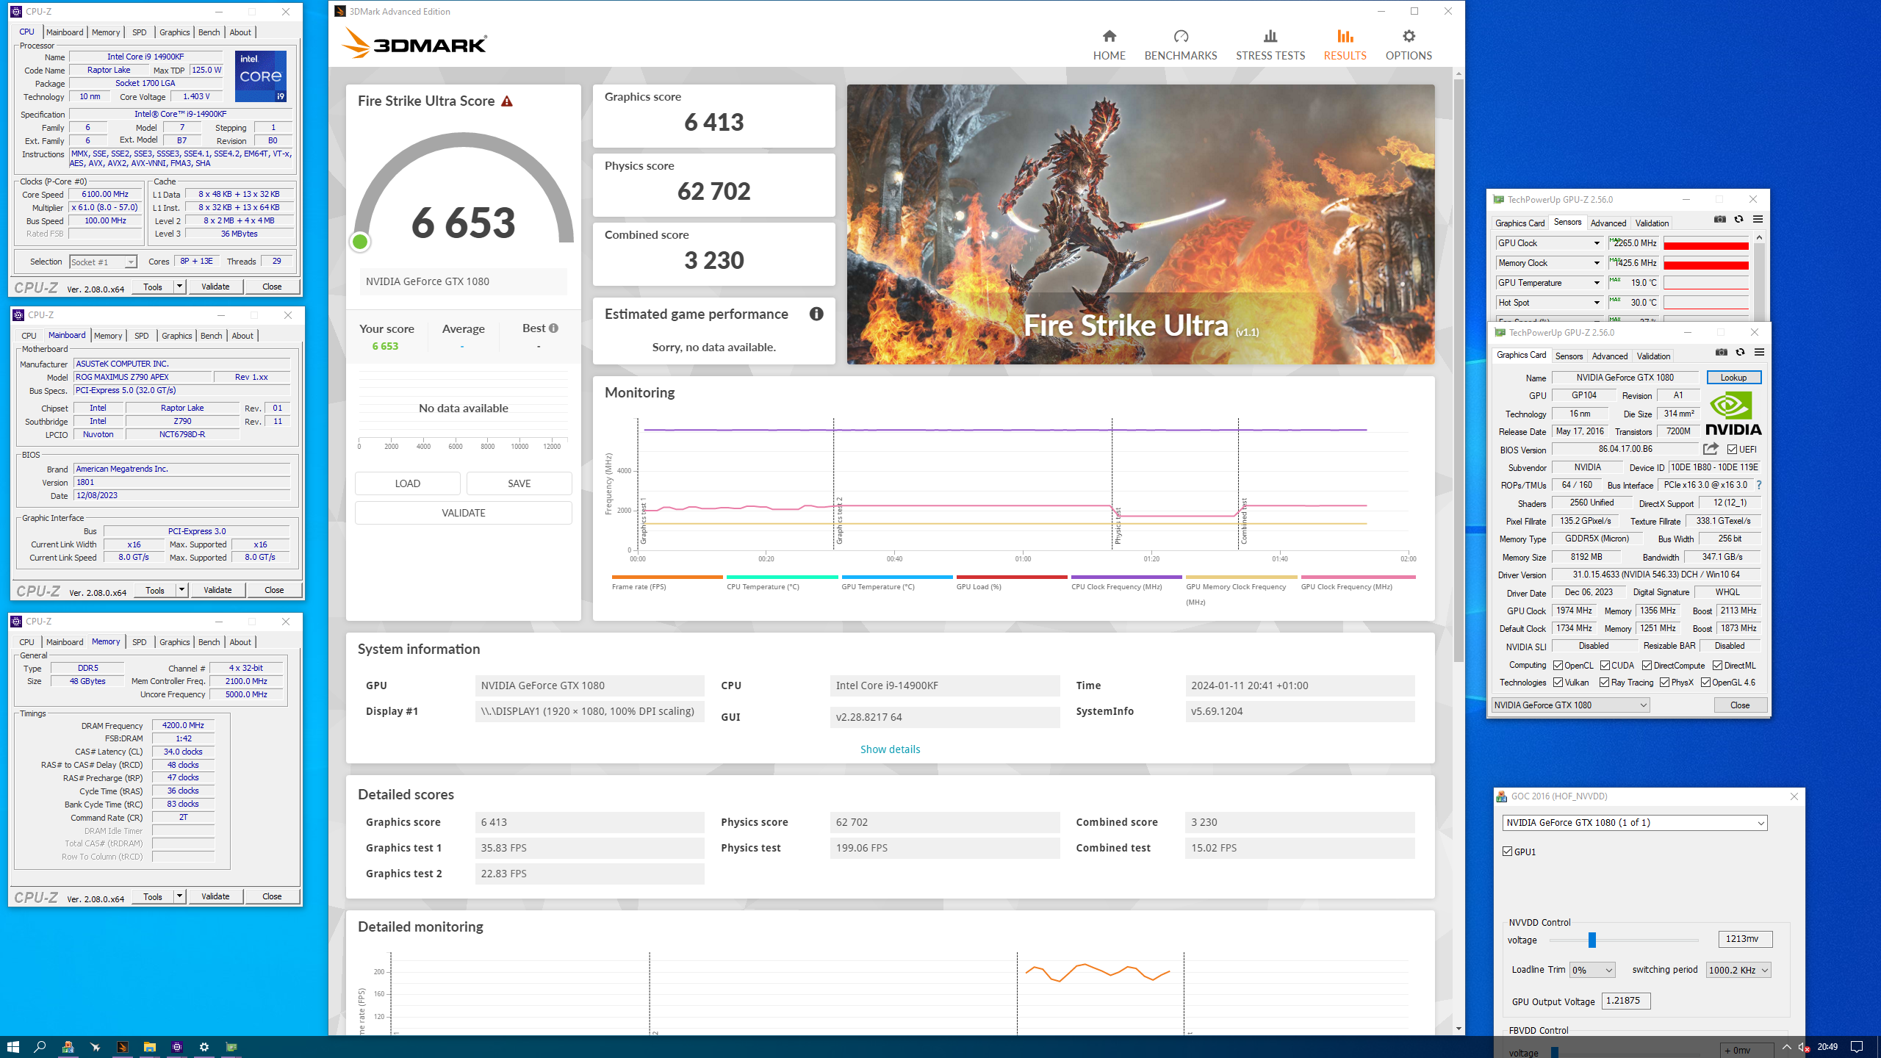Toggle the UEFI checkbox in GPU-Z
Viewport: 1881px width, 1058px height.
click(1732, 450)
